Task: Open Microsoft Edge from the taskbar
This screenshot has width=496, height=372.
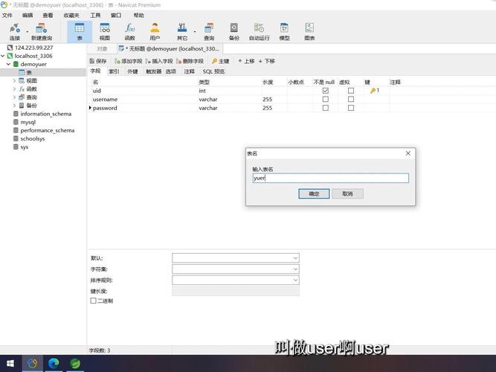Action: [54, 364]
